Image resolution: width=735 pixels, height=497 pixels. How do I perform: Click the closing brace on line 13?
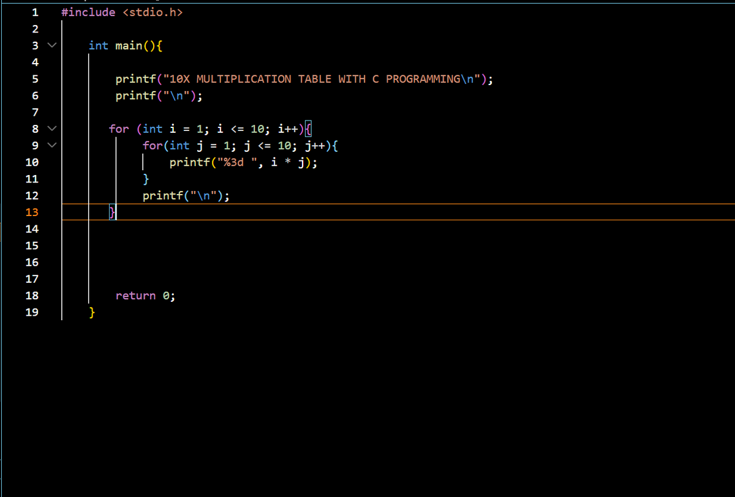[x=112, y=212]
